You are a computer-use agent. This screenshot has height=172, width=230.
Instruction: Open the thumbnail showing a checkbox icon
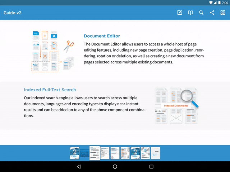pos(145,153)
